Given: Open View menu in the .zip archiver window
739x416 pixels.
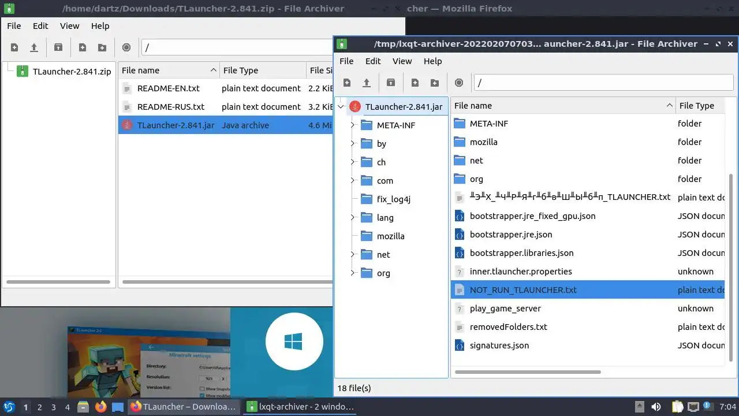Looking at the screenshot, I should click(69, 26).
